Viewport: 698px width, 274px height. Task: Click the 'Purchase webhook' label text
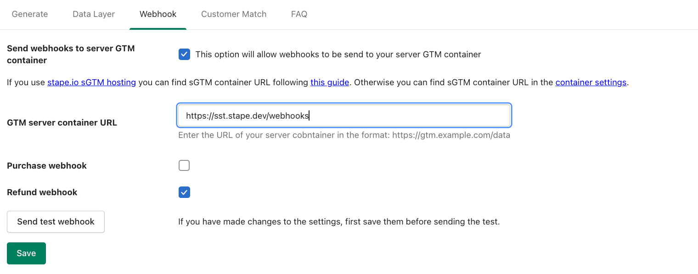coord(46,165)
